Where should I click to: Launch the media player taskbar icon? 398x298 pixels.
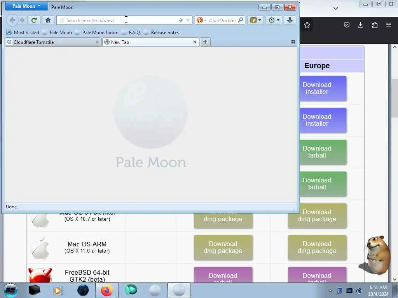[58, 290]
